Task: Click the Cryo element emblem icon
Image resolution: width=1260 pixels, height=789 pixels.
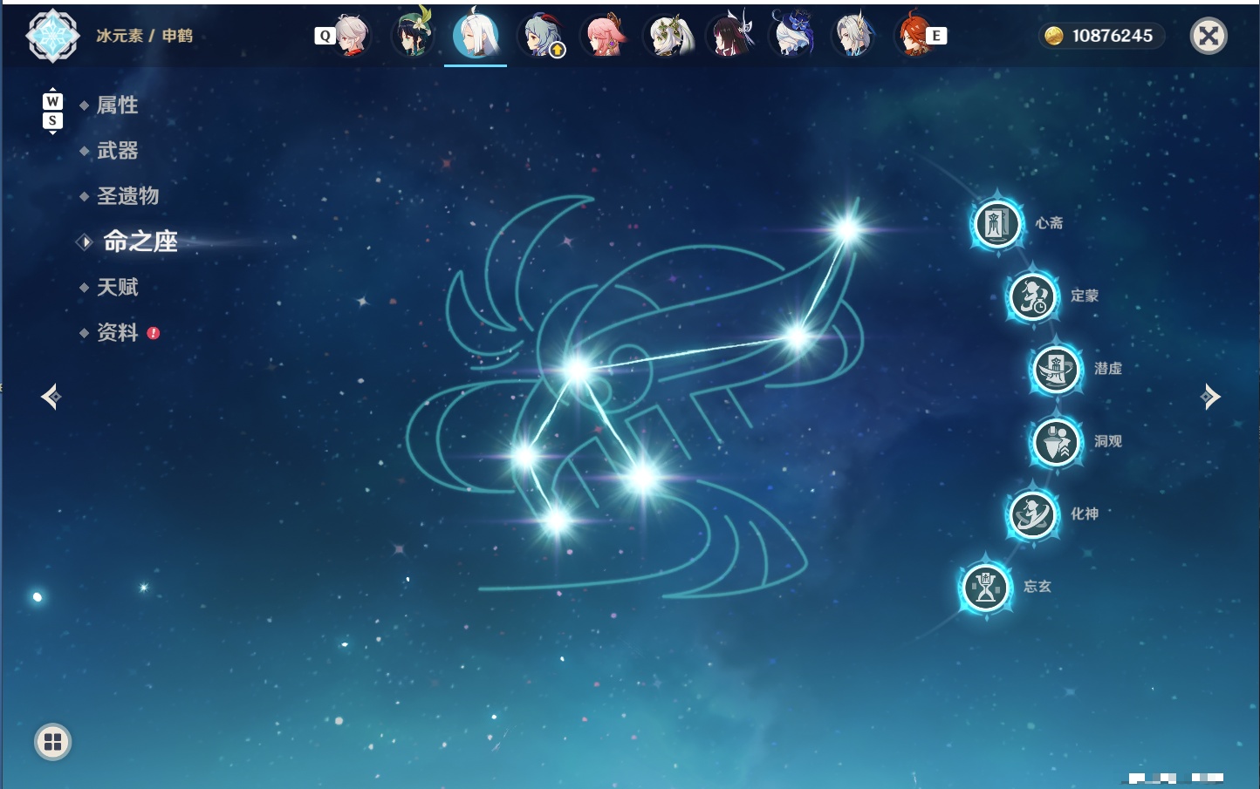Action: click(x=52, y=36)
